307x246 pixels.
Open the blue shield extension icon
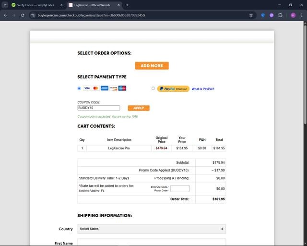pos(263,15)
